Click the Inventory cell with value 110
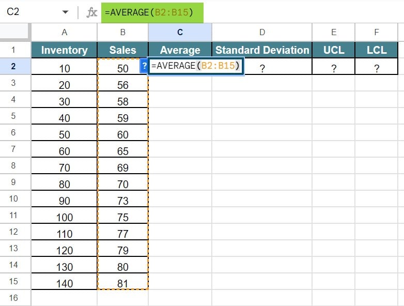Viewport: 404px width, 306px height. coord(64,232)
